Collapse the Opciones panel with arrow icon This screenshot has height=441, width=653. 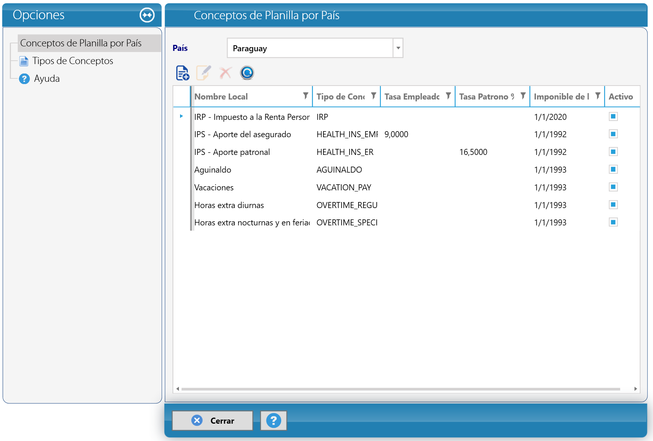pos(147,15)
